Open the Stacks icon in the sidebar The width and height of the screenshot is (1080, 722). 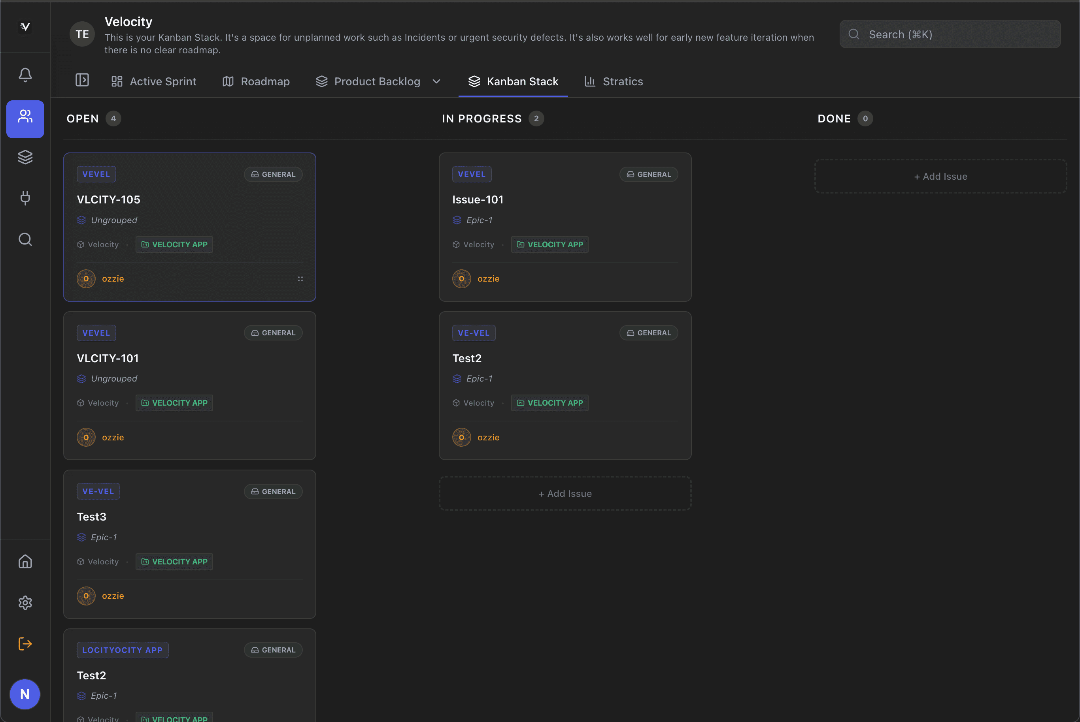click(x=25, y=157)
